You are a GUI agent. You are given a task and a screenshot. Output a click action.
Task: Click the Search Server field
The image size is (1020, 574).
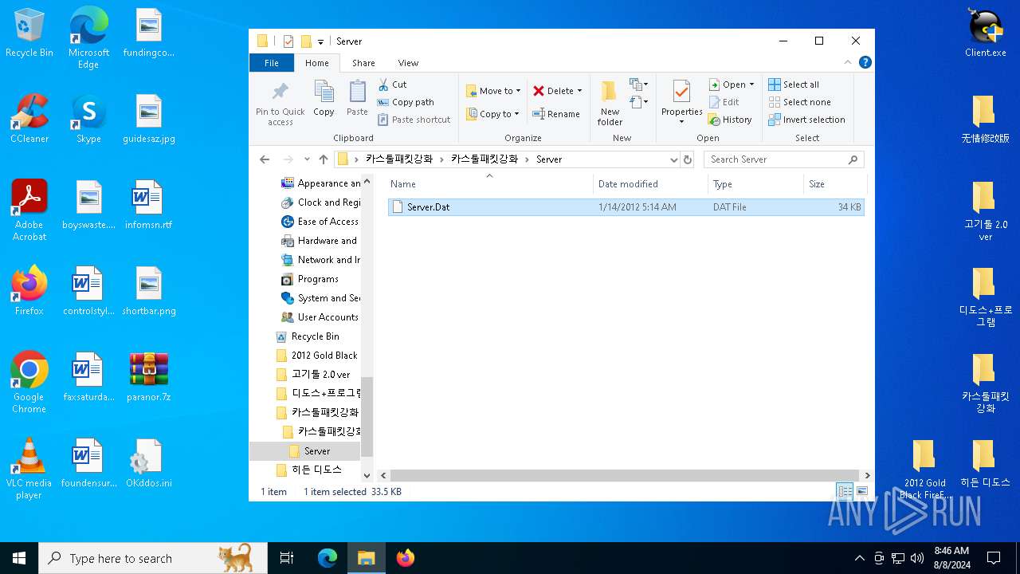click(x=784, y=159)
